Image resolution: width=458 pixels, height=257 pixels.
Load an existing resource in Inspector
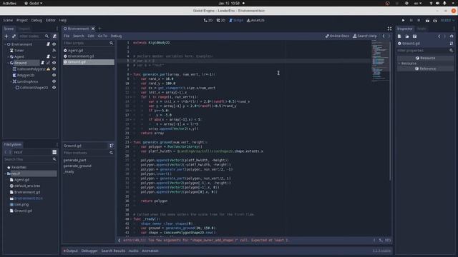407,36
